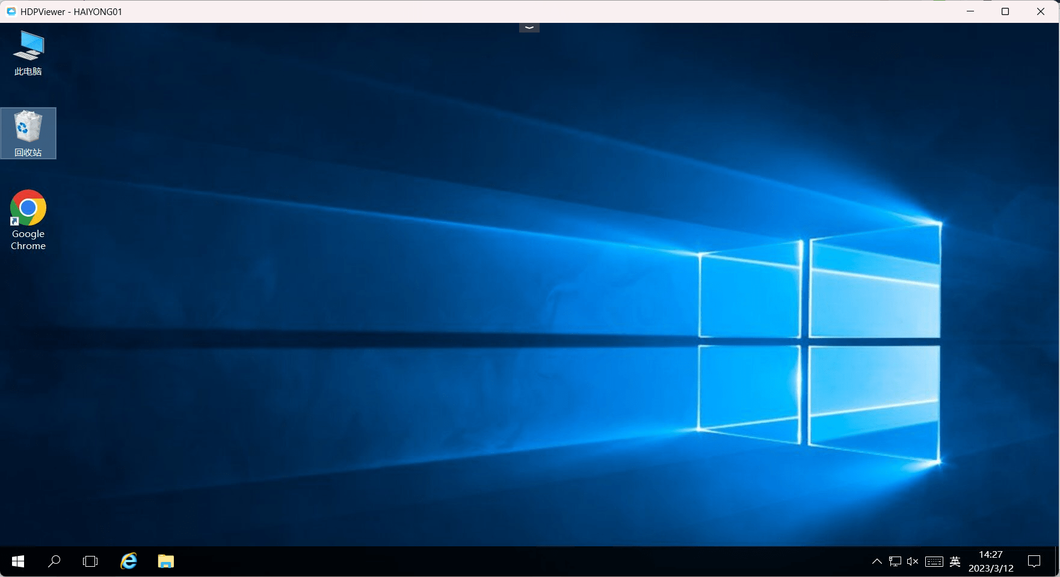Select the Google Chrome desktop shortcut
Viewport: 1060px width, 577px height.
pos(28,220)
